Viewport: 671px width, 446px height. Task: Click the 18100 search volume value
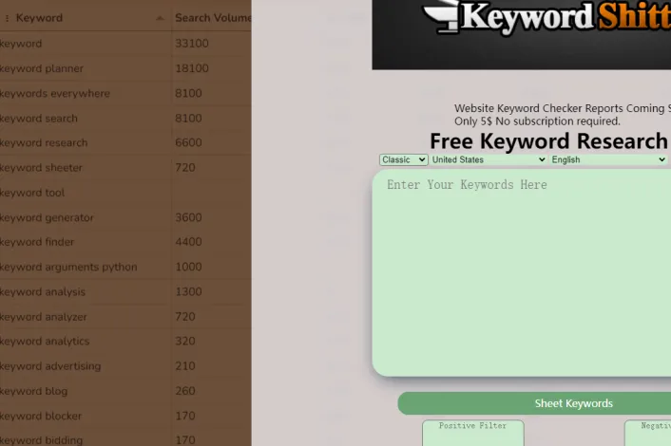pos(192,68)
